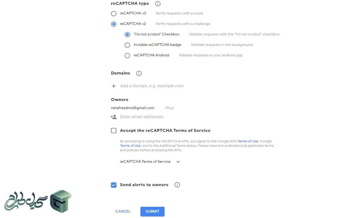
Task: Focus the Add a domain input field
Action: tap(152, 86)
